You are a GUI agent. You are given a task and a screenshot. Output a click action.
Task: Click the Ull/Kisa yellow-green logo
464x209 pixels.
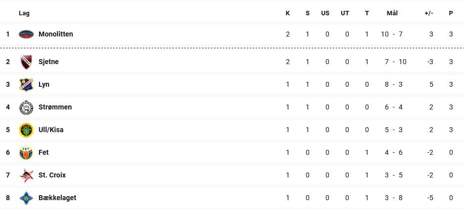coord(26,130)
